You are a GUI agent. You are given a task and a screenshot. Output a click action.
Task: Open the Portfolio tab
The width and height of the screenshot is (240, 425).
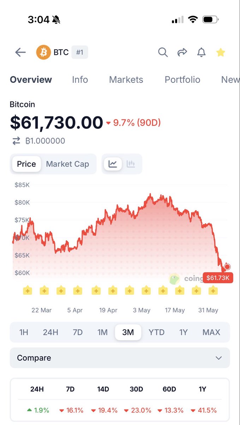click(x=182, y=80)
